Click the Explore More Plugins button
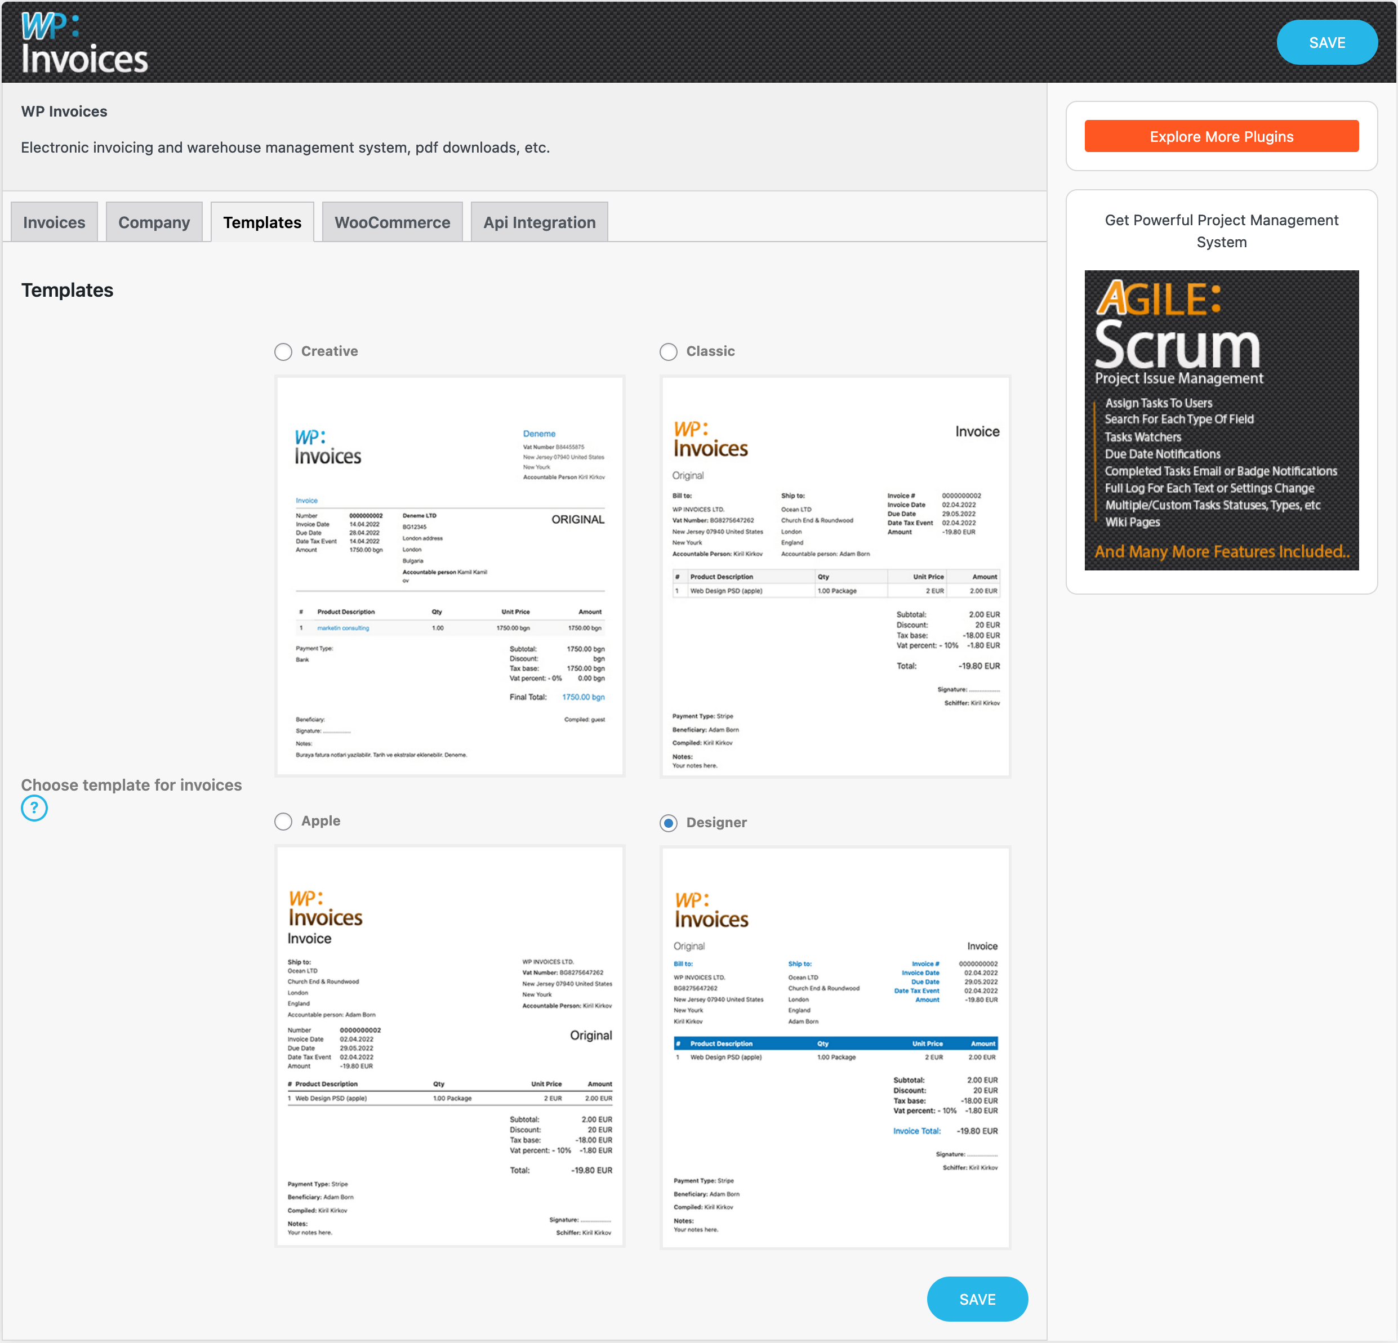 tap(1221, 136)
